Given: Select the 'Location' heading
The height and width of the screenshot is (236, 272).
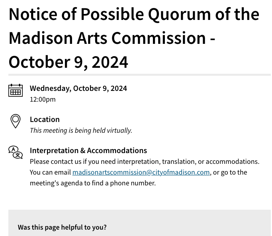Looking at the screenshot, I should click(x=45, y=120).
